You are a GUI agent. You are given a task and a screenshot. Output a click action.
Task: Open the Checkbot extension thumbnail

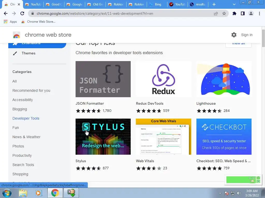[x=224, y=137]
